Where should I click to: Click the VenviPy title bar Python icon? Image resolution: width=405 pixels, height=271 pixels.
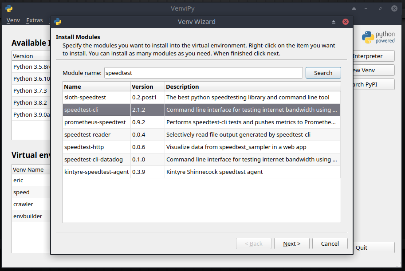click(9, 8)
